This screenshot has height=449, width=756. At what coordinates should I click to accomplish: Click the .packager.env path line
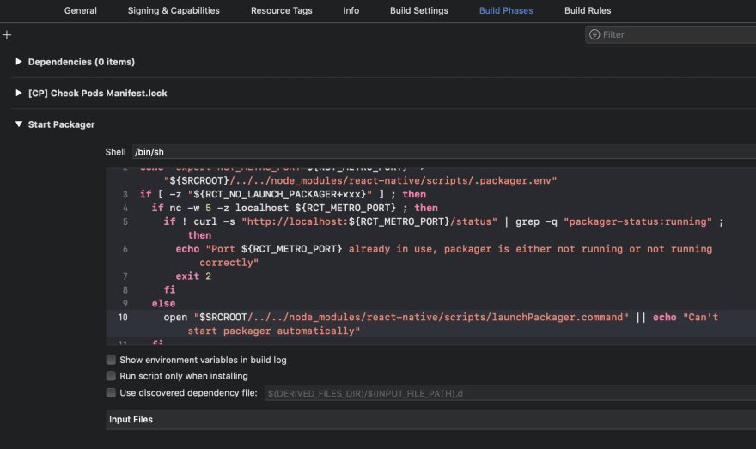tap(360, 180)
